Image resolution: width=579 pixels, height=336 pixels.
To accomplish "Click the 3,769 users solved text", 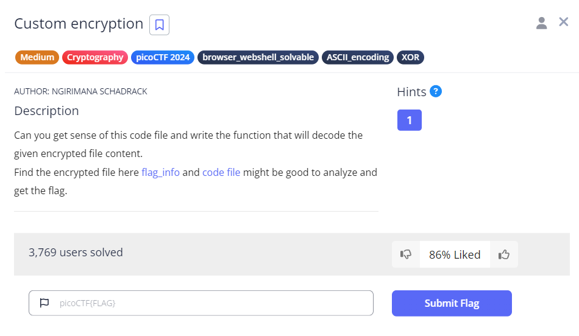I will [x=76, y=252].
